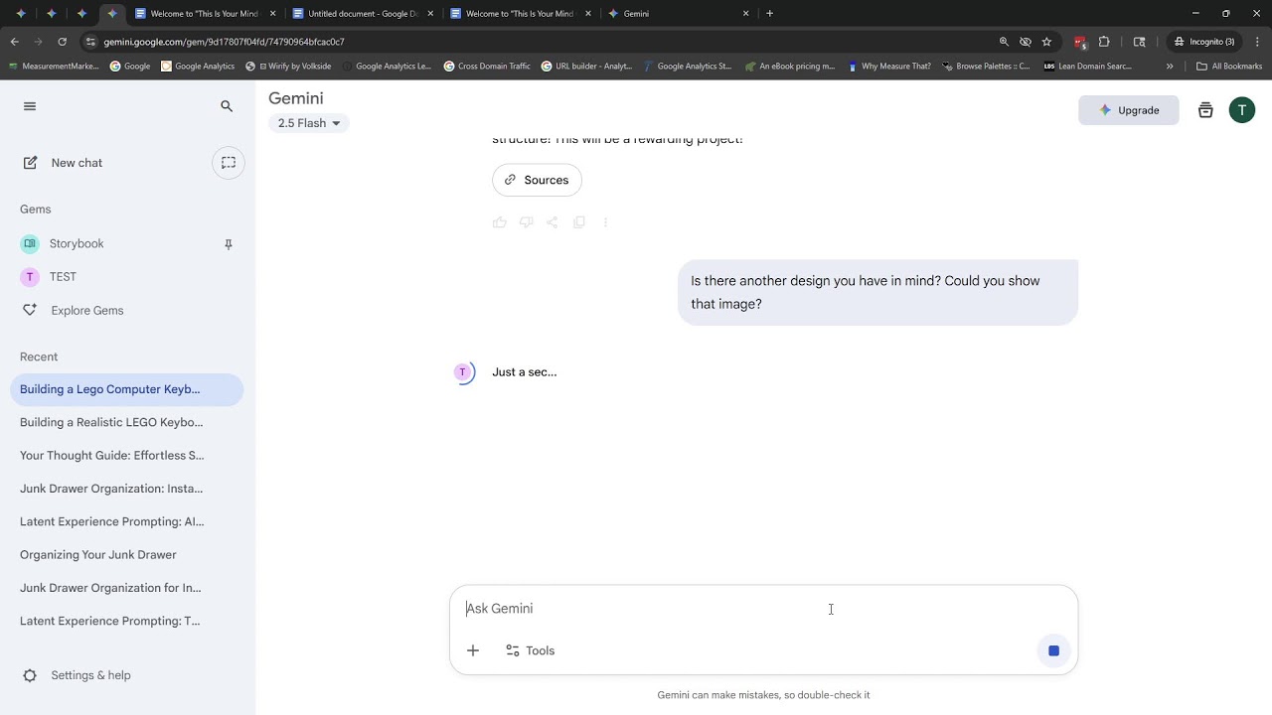Go back with the browser back arrow
The image size is (1272, 715).
click(15, 42)
